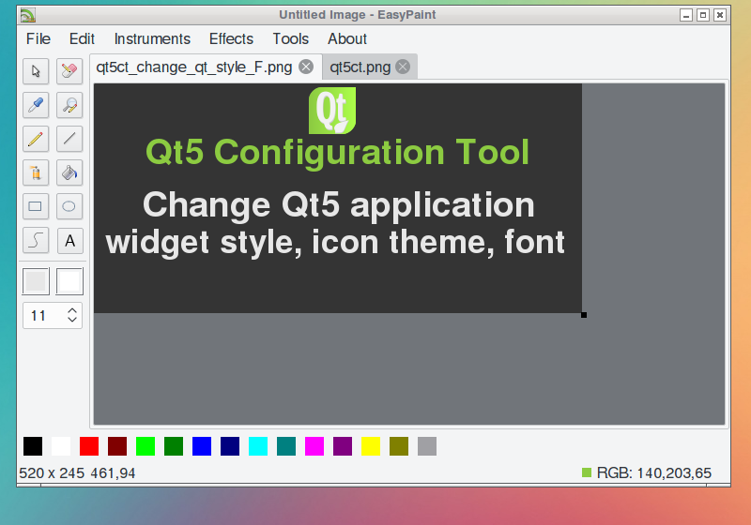Click the Qt logo in the image canvas
The height and width of the screenshot is (525, 751).
click(x=332, y=111)
